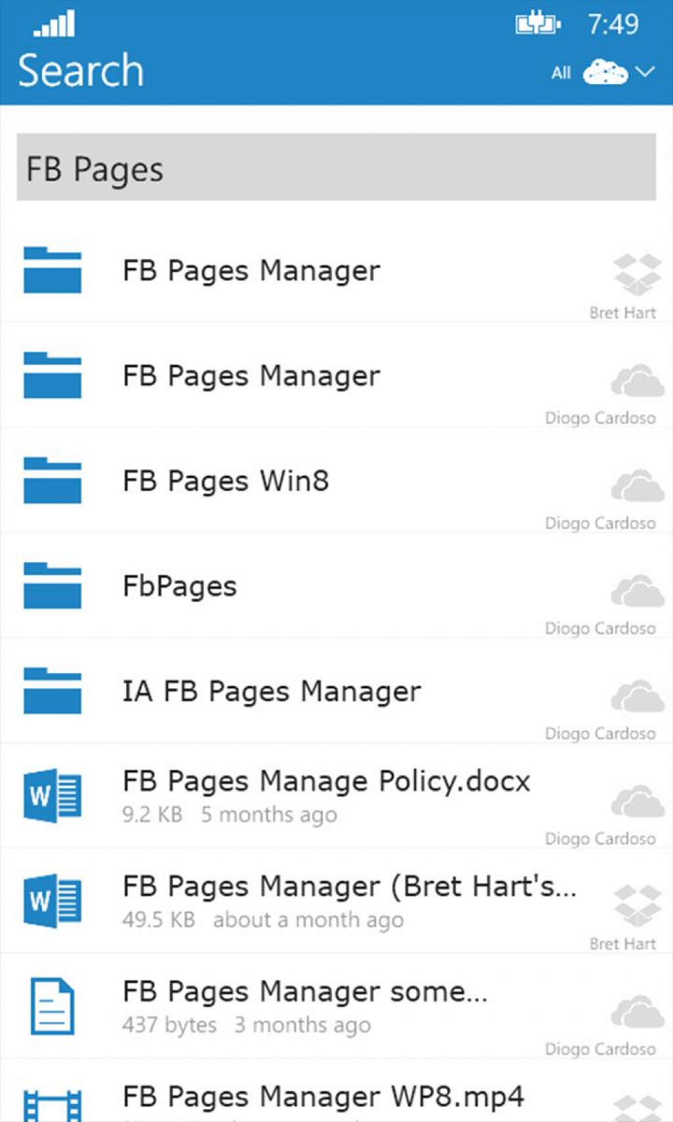Viewport: 673px width, 1122px height.
Task: Click the Word icon of FB Pages Manage Policy.docx
Action: [x=53, y=795]
